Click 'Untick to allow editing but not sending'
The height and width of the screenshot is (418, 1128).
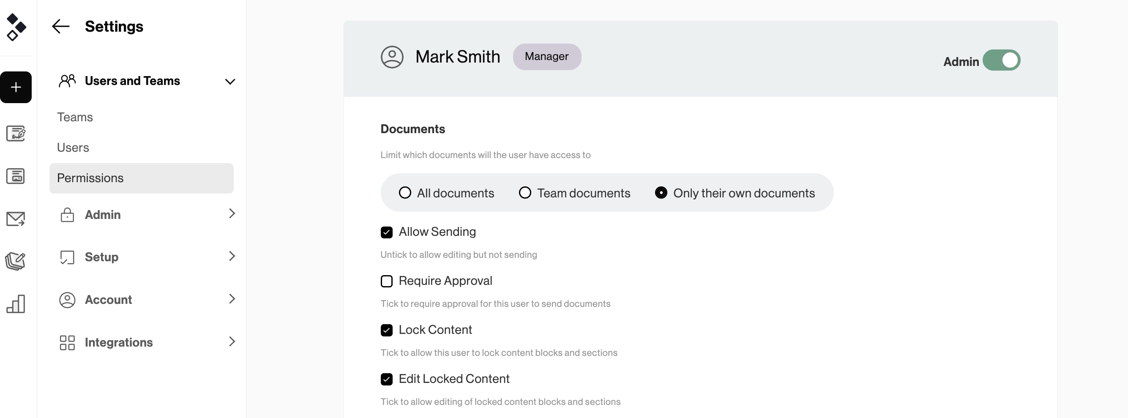pos(459,255)
